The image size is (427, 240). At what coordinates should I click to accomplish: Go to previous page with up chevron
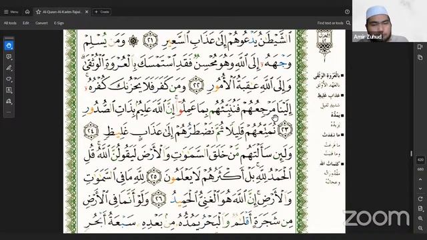(x=420, y=179)
